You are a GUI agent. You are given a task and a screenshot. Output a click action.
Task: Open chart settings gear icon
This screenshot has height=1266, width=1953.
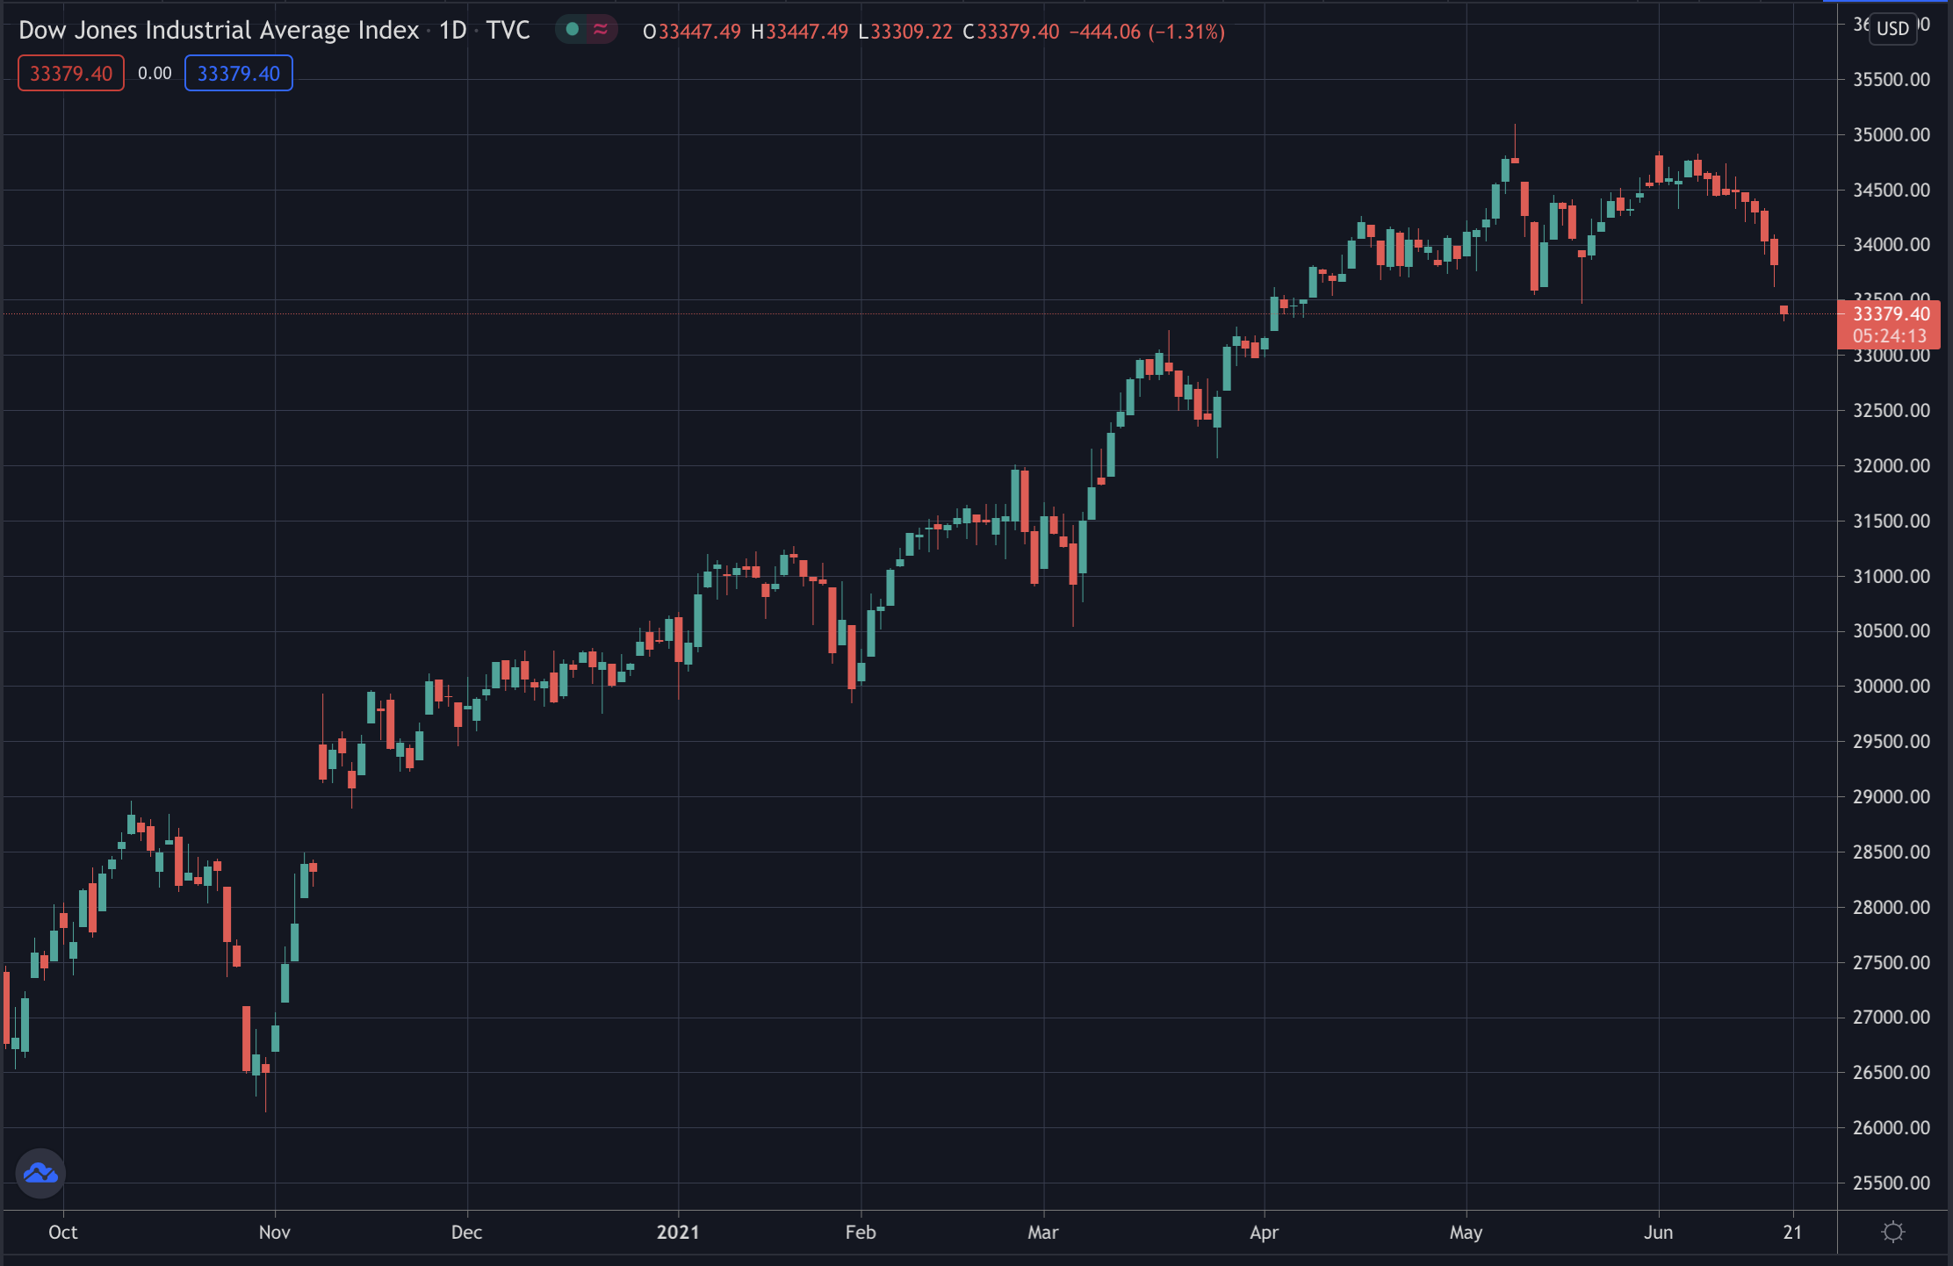point(1893,1232)
